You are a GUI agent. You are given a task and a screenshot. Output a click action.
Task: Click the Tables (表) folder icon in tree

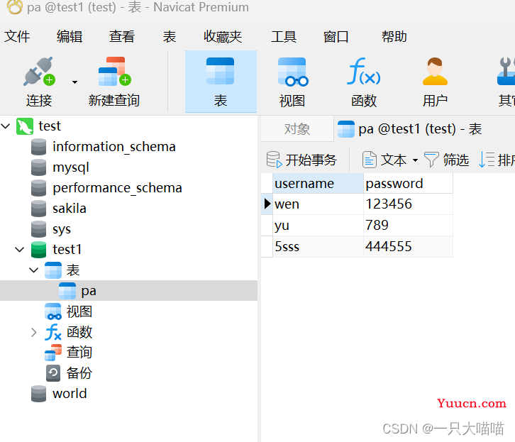coord(53,270)
